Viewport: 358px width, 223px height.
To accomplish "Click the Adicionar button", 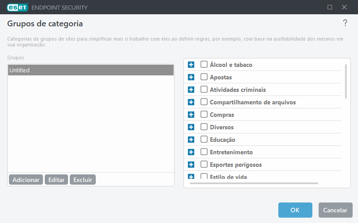I will click(26, 180).
